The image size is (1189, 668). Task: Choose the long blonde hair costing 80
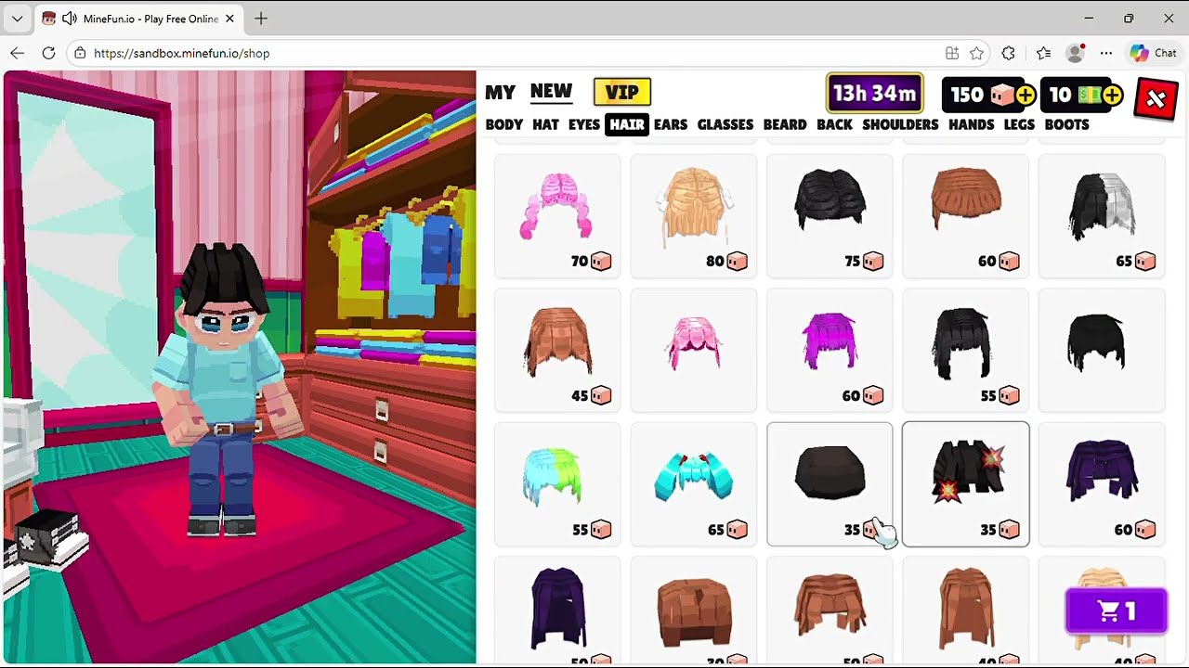point(694,216)
